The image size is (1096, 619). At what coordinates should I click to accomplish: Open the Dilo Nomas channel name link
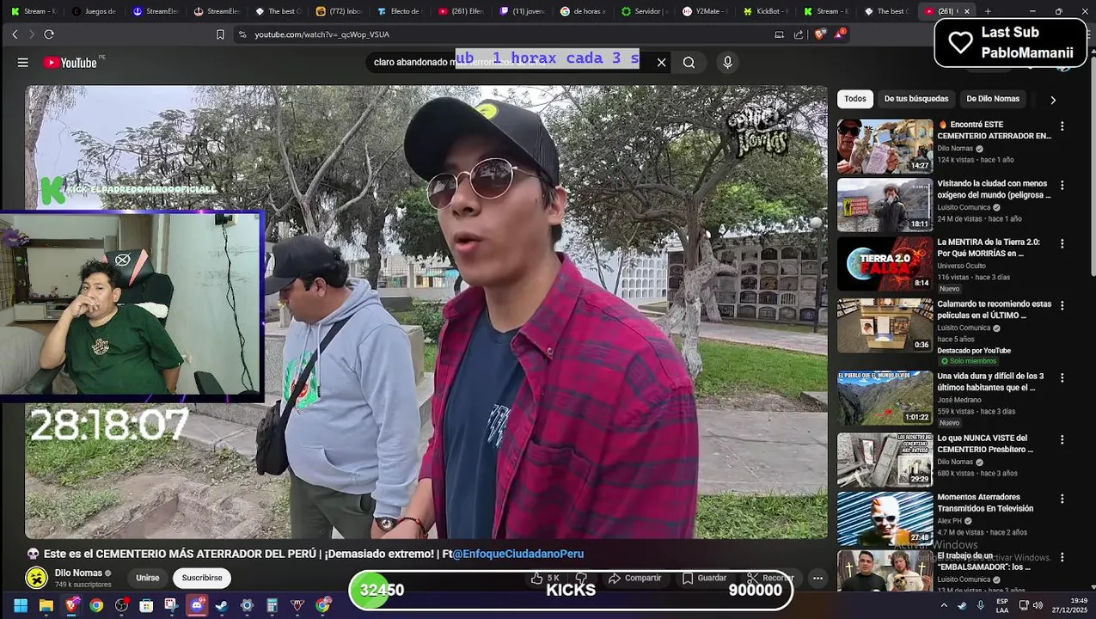click(x=78, y=573)
